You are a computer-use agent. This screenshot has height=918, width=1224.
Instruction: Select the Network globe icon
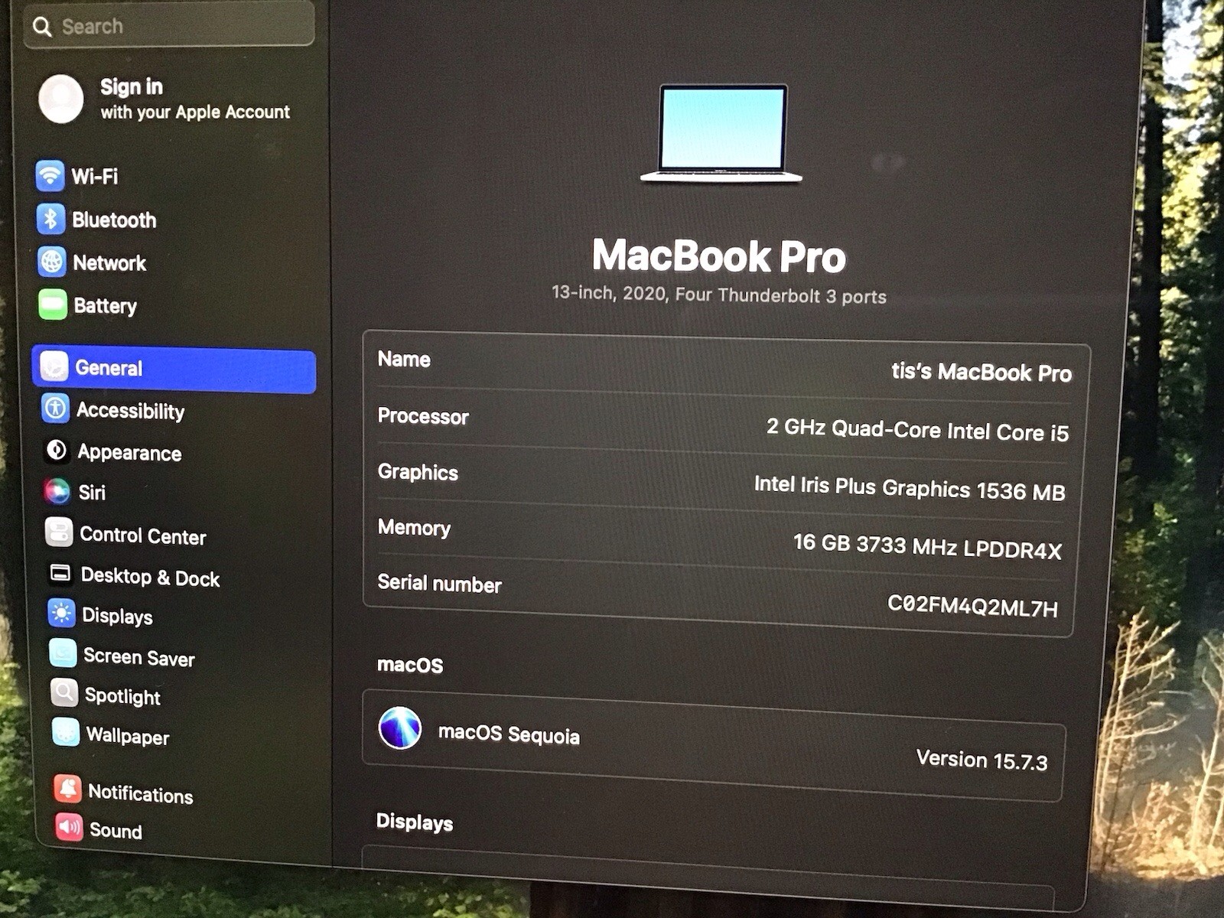click(52, 262)
